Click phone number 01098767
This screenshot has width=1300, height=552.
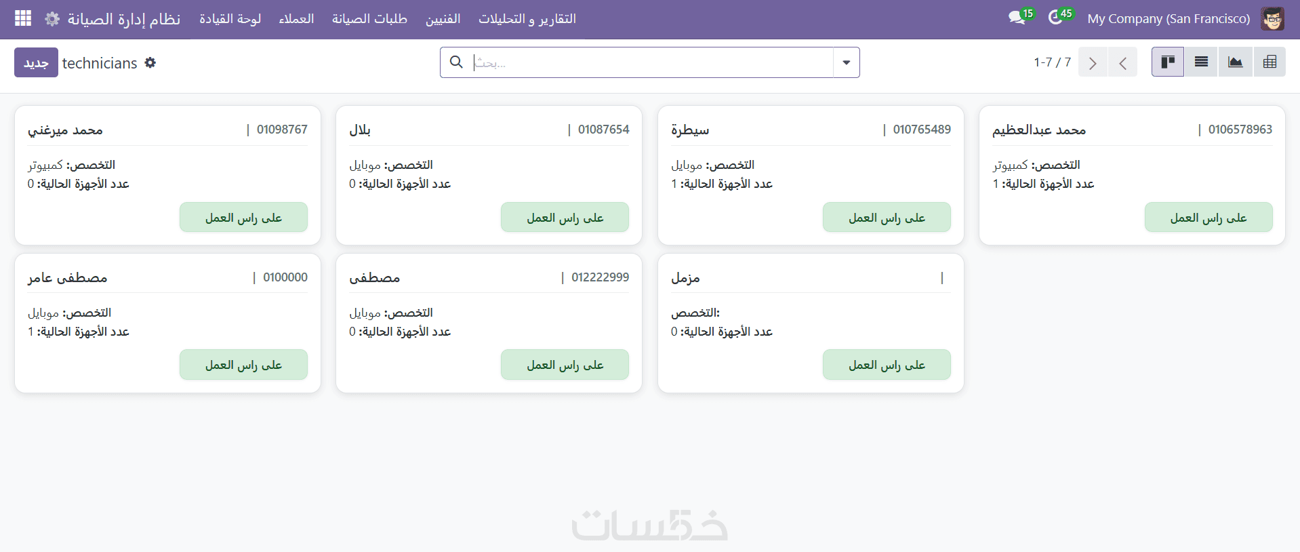[282, 130]
